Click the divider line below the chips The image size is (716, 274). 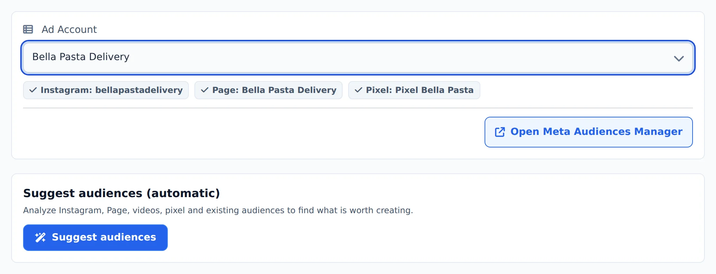pyautogui.click(x=358, y=108)
